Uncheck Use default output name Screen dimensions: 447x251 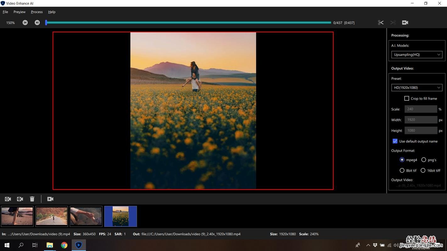pos(395,141)
